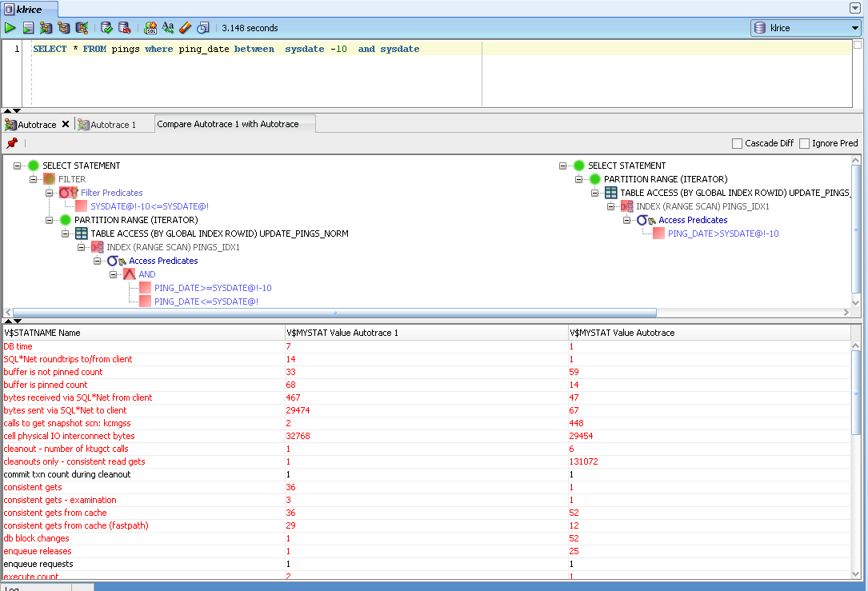Screen dimensions: 868x591
Task: Collapse the AND predicate node
Action: (x=114, y=274)
